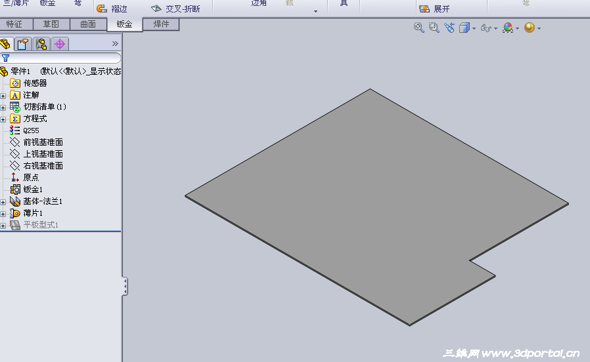Select the 原点 label in tree
This screenshot has width=590, height=362.
(31, 178)
